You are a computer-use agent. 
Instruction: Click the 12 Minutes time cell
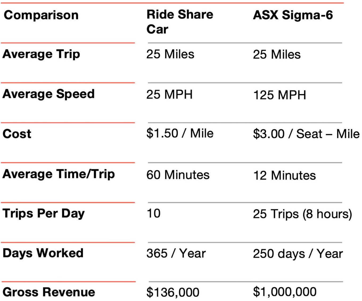click(x=285, y=176)
